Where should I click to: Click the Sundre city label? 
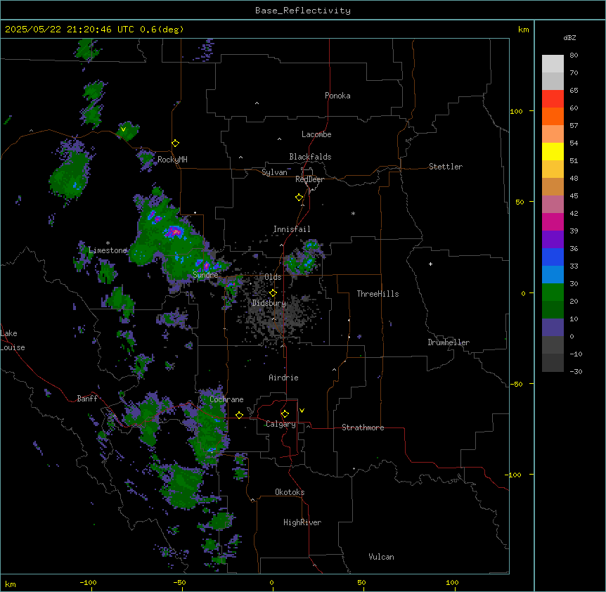pos(205,275)
